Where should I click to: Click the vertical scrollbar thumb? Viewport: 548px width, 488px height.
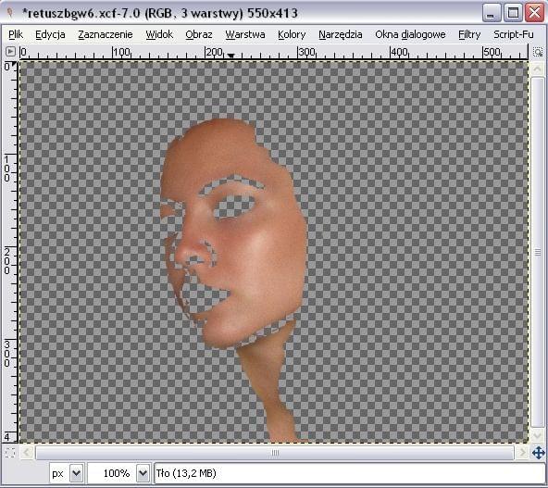(x=538, y=252)
